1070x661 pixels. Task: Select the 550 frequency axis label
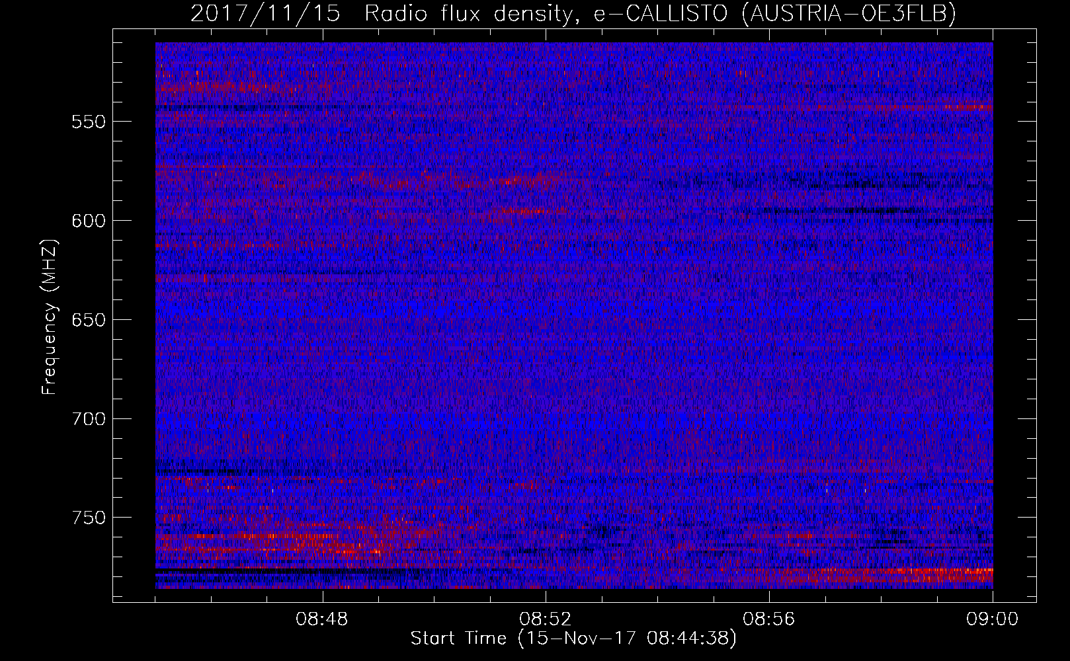point(89,122)
